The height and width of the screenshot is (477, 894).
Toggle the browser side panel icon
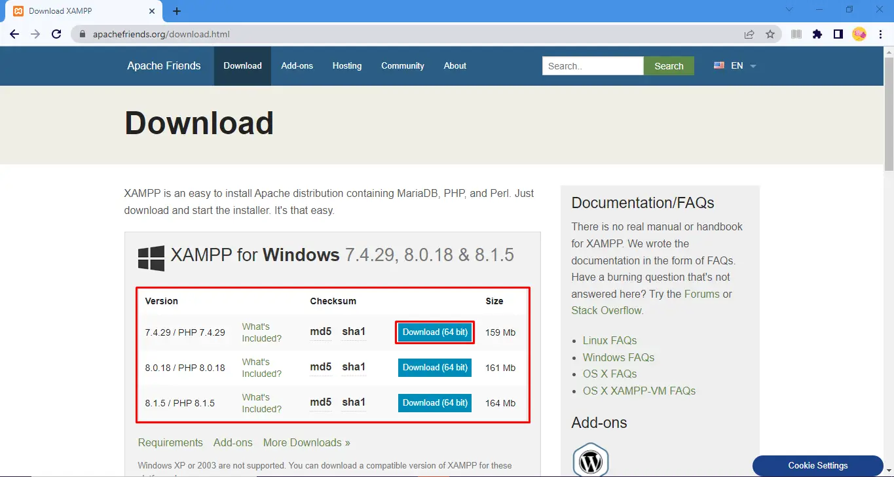point(838,34)
